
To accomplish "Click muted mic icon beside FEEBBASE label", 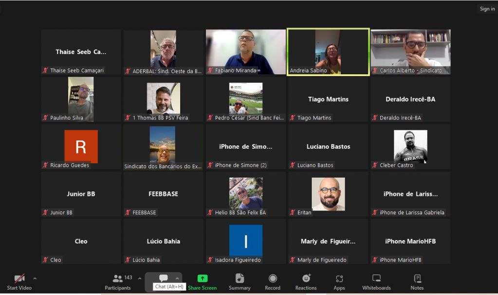I will pos(128,212).
